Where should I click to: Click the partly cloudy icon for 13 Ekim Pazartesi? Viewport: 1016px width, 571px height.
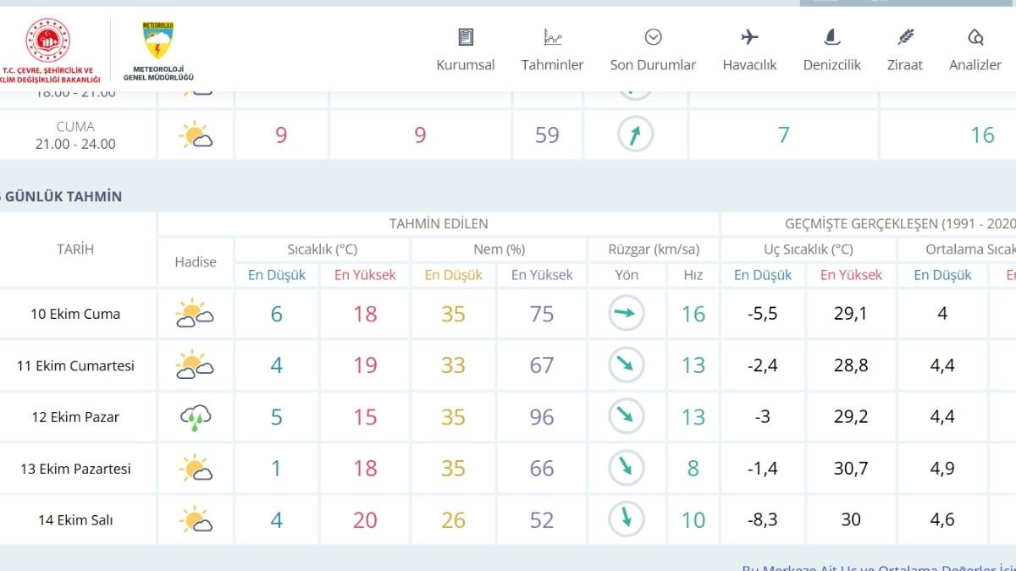coord(195,469)
